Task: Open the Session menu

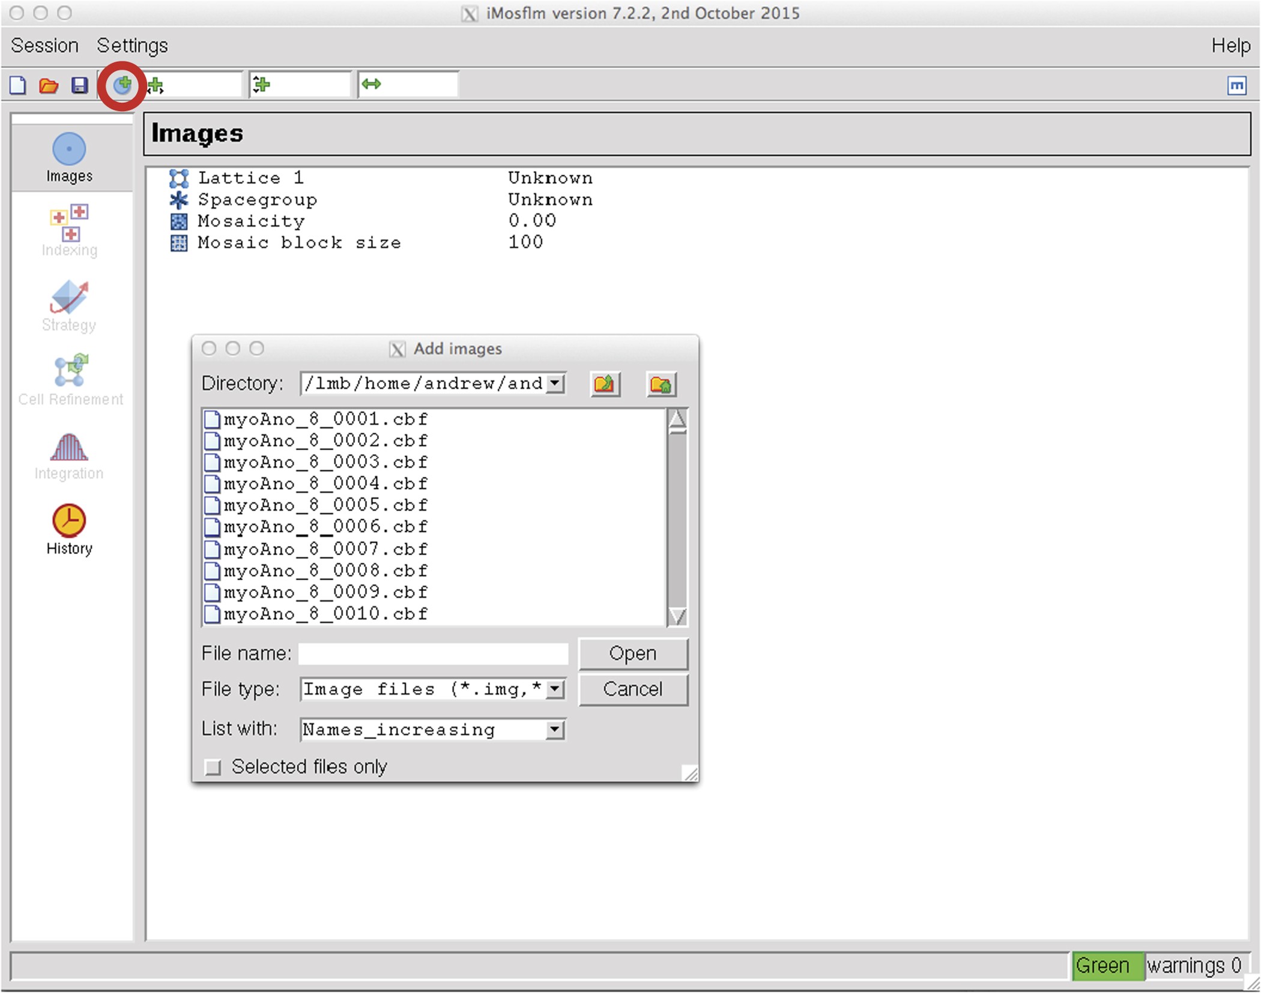Action: point(44,46)
